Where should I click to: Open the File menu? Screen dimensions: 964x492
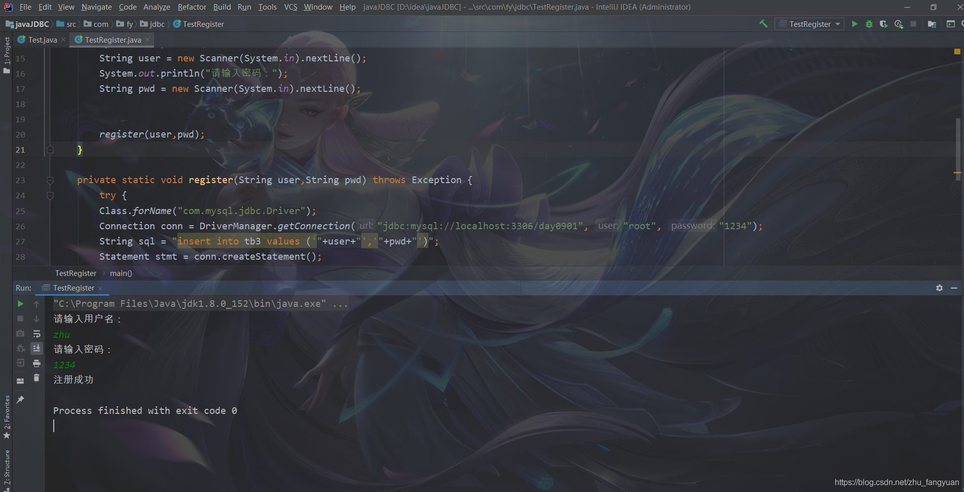point(25,7)
